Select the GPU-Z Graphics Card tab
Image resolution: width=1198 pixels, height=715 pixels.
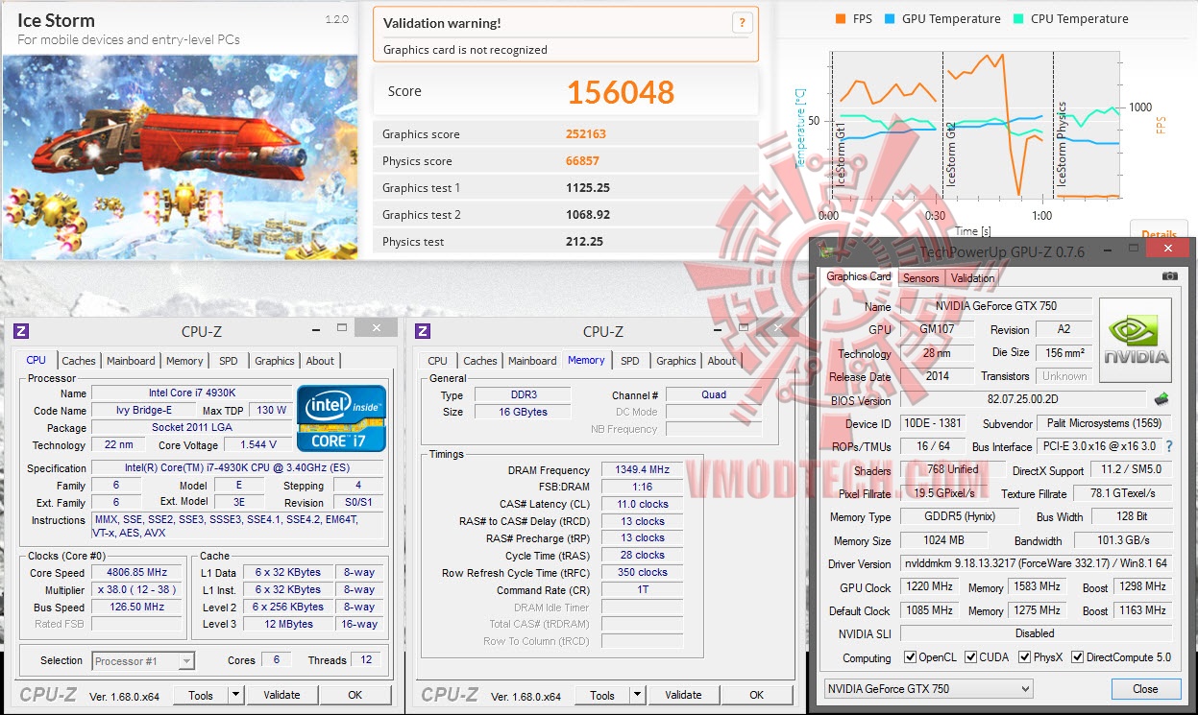[x=859, y=276]
